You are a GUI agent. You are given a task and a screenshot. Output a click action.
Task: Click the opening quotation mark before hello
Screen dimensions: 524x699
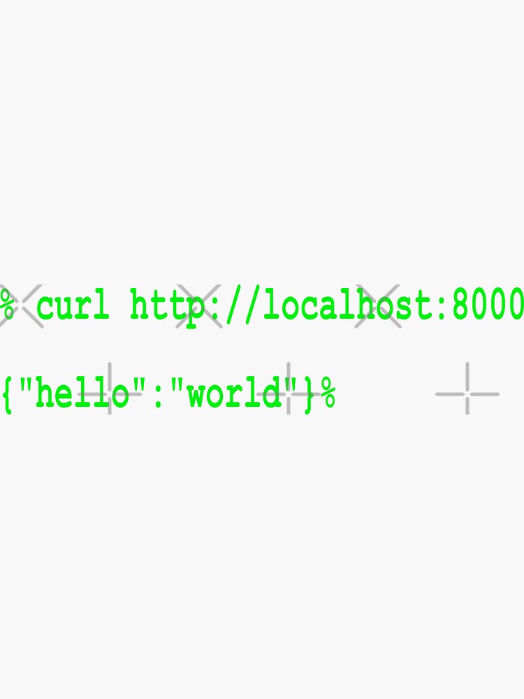click(x=26, y=383)
